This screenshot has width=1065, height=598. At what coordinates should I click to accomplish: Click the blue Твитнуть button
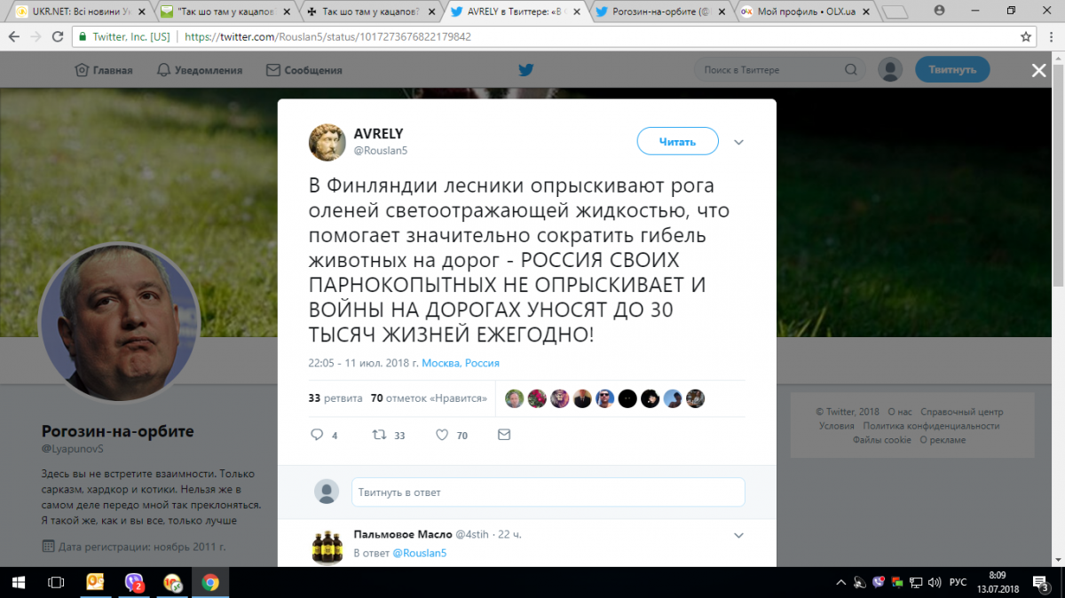click(x=952, y=70)
